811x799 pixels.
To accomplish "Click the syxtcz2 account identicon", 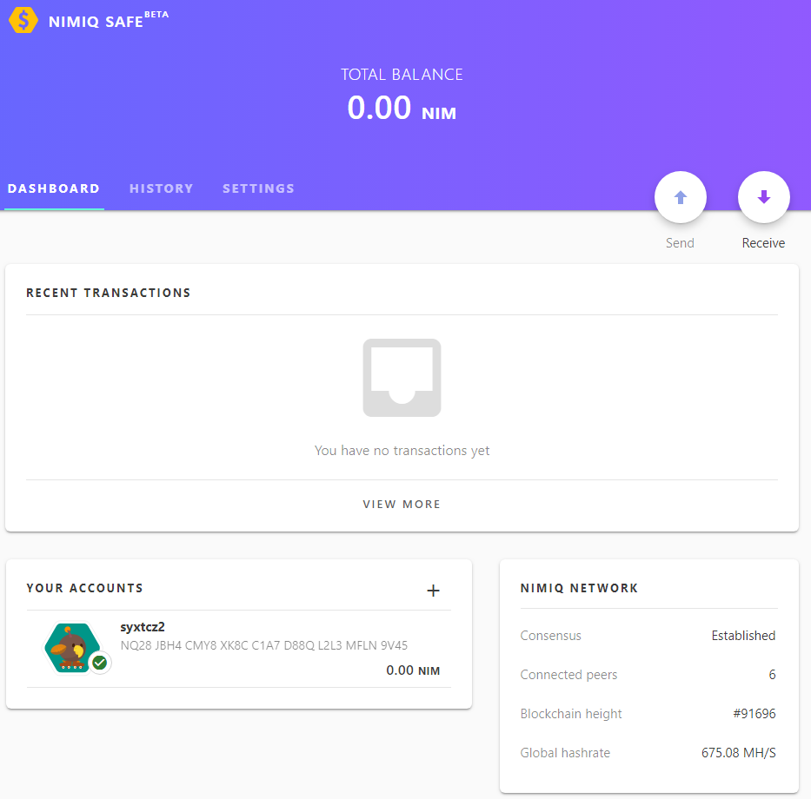I will (72, 648).
